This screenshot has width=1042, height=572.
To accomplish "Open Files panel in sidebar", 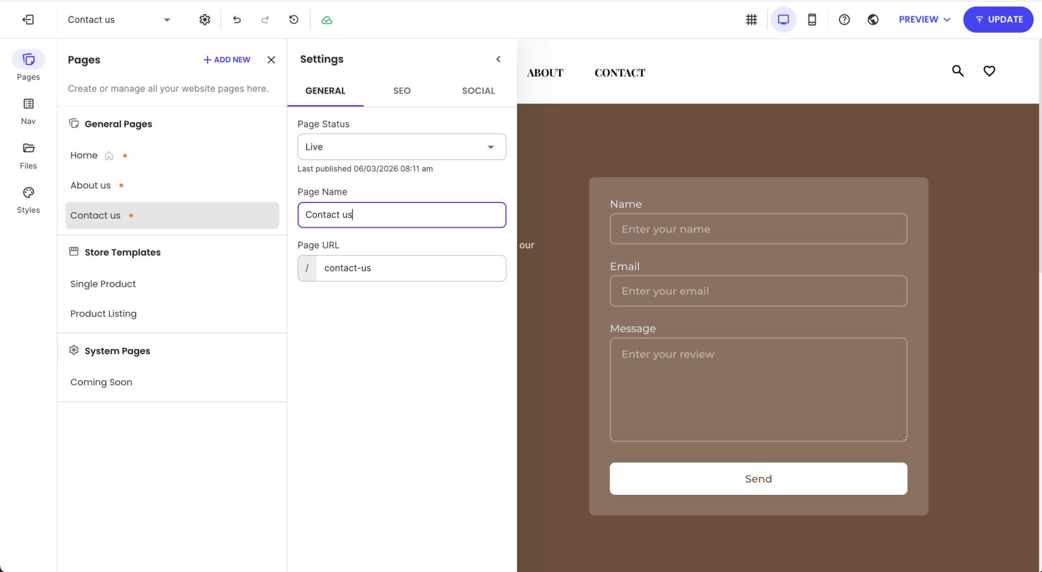I will click(28, 155).
